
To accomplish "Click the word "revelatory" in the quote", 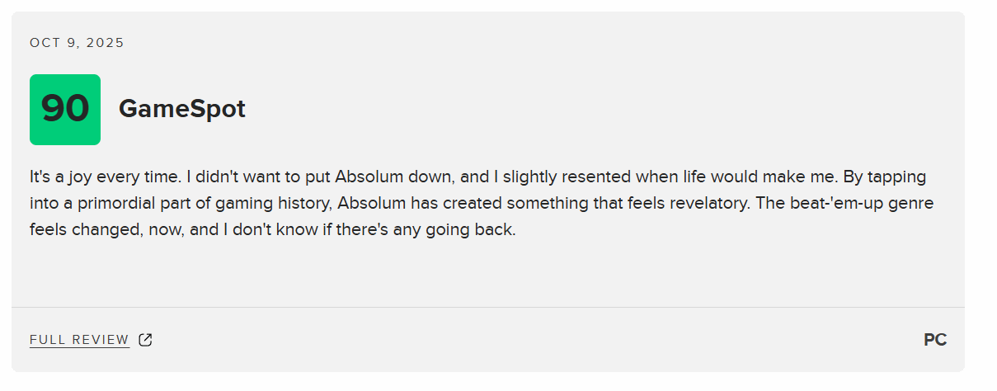I will [703, 203].
